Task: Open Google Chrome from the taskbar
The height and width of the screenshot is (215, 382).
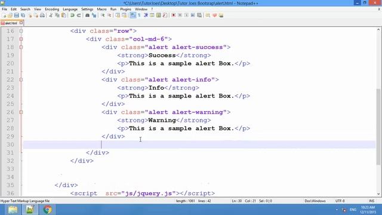Action: coord(48,210)
